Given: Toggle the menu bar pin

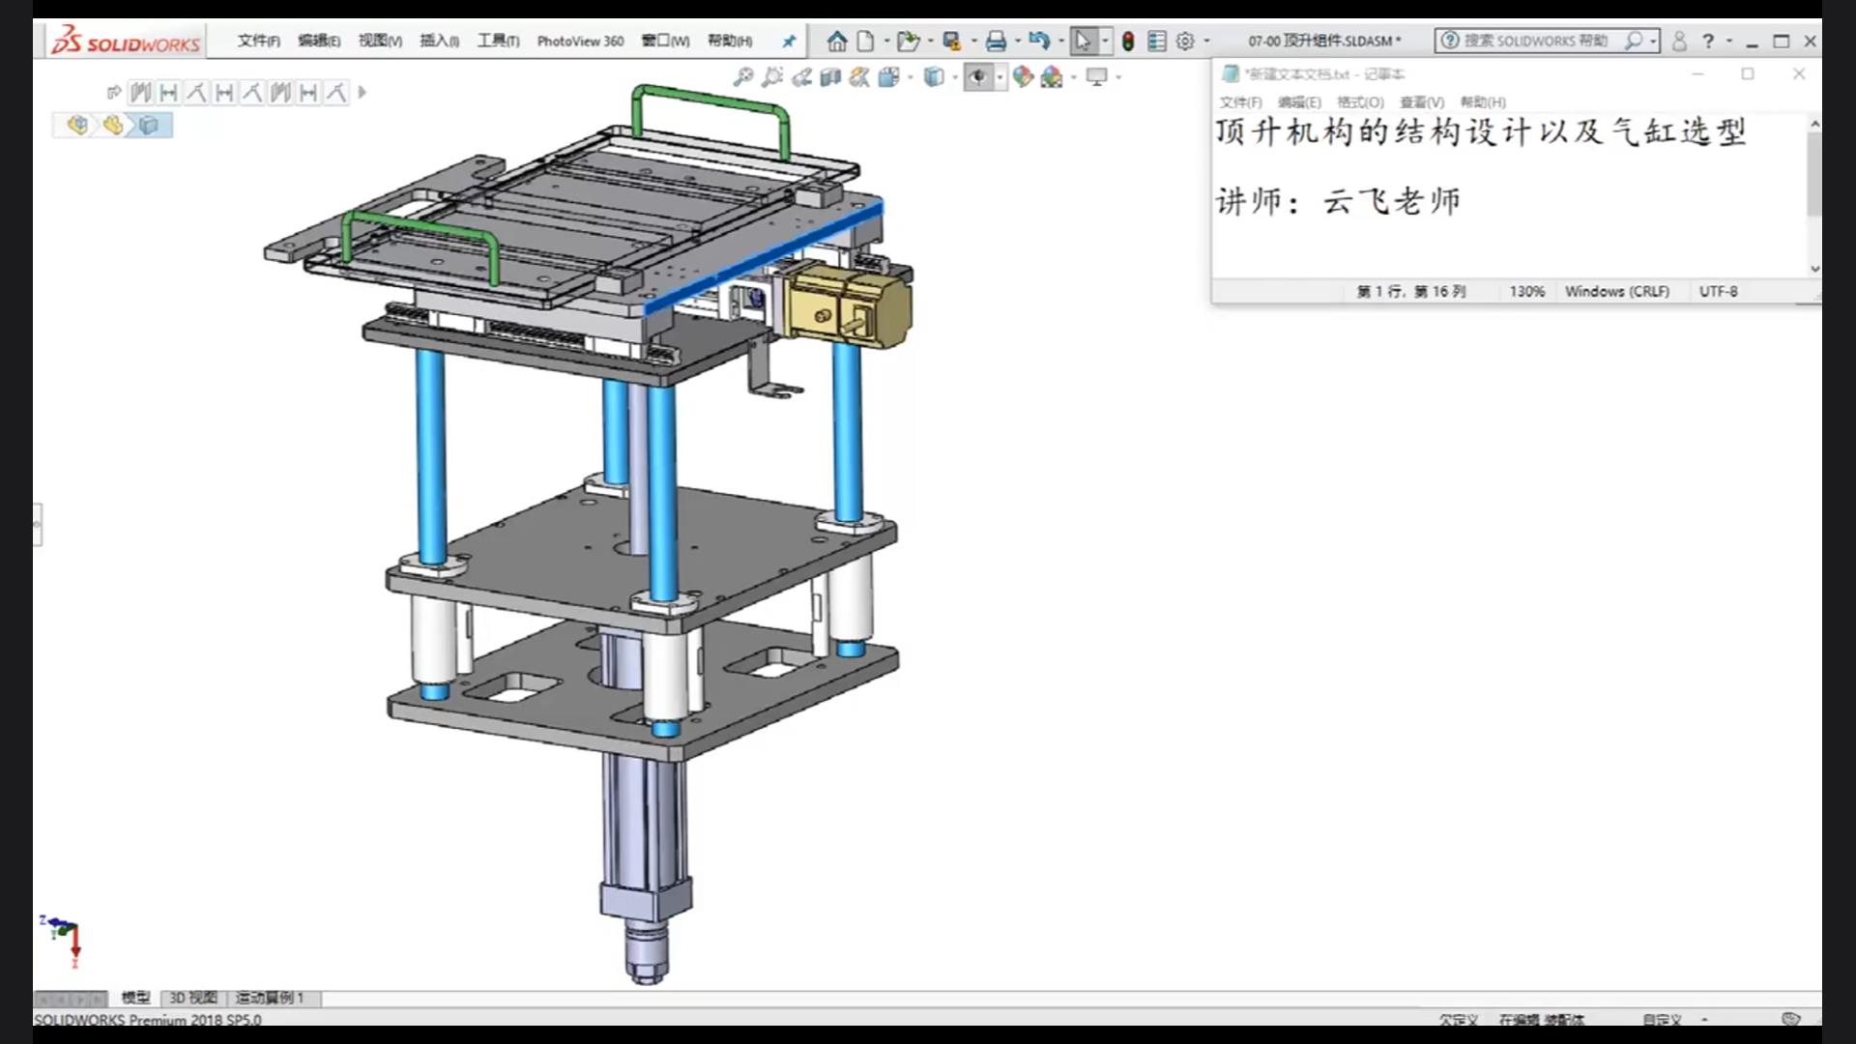Looking at the screenshot, I should [789, 41].
